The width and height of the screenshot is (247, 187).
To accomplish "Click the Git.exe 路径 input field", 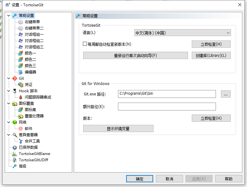I will tap(167, 94).
